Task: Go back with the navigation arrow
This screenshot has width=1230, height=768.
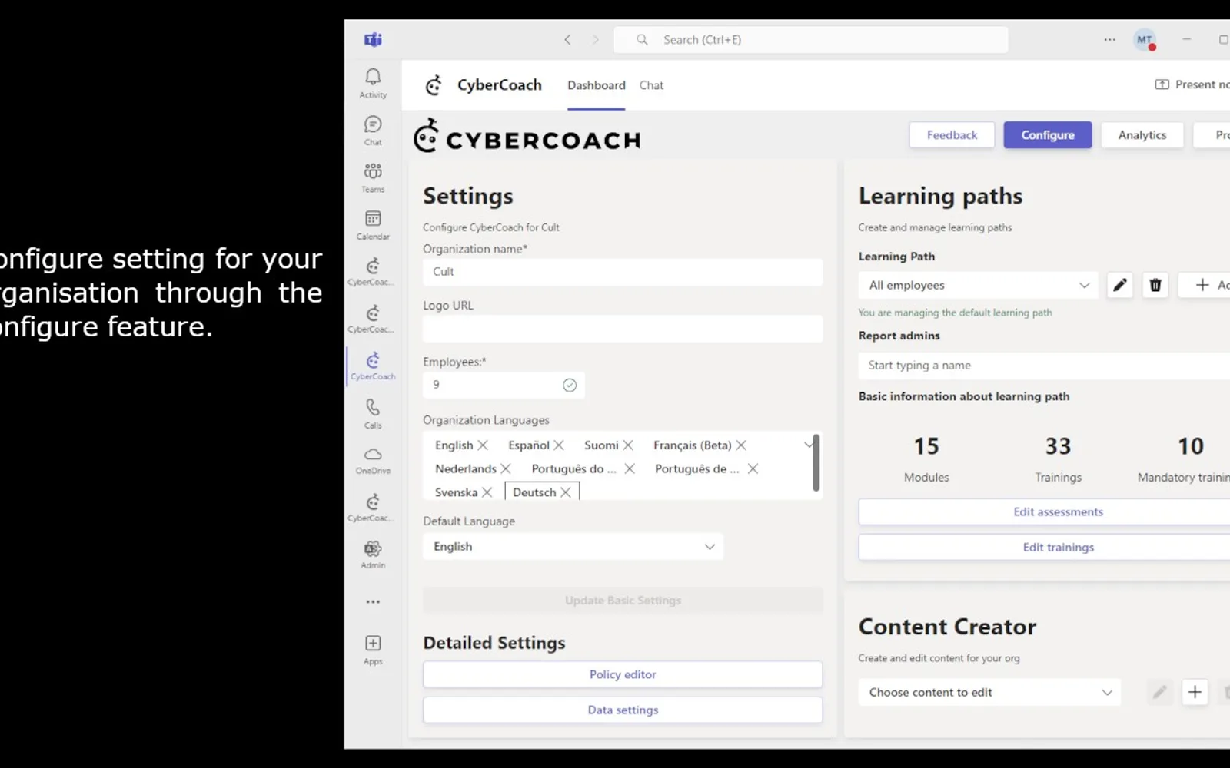Action: [567, 40]
